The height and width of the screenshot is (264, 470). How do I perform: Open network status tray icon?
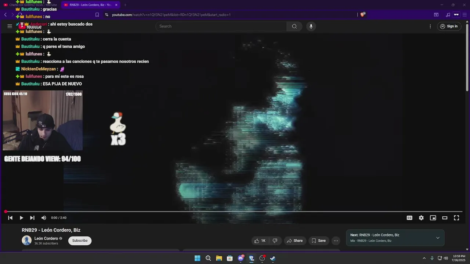[440, 258]
